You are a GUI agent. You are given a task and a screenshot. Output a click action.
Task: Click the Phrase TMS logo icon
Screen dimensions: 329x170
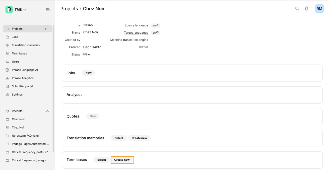pos(9,10)
